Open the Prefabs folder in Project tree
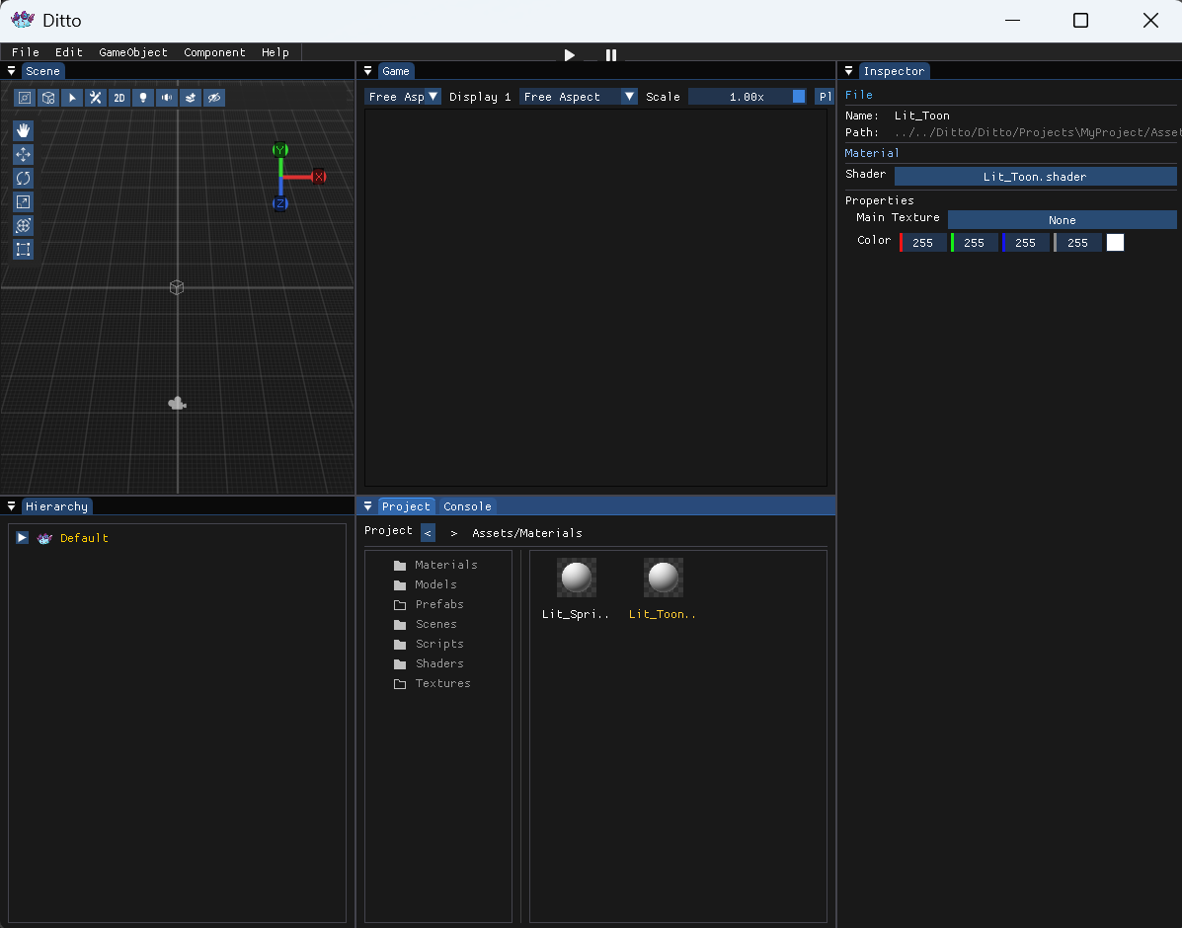1182x928 pixels. (x=429, y=604)
